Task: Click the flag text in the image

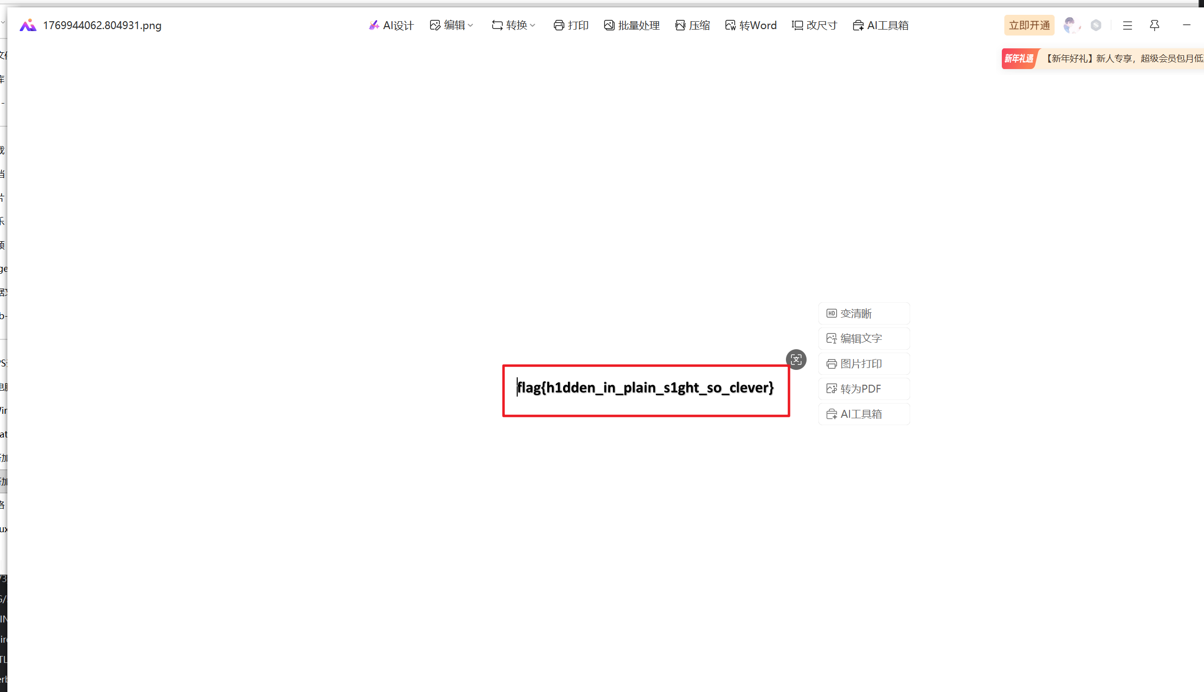Action: [645, 388]
